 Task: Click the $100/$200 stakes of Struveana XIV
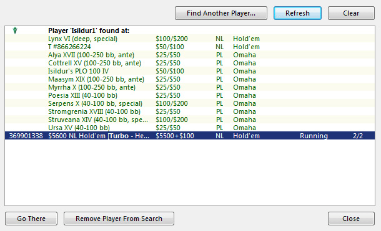[x=172, y=120]
